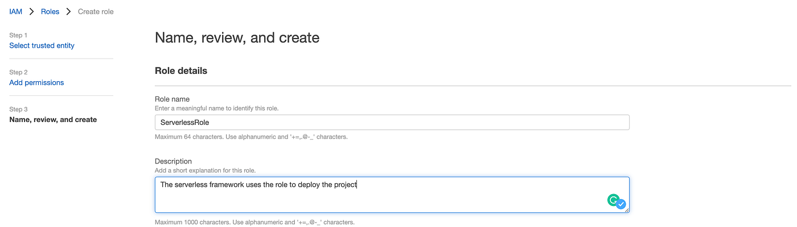Click the blue checkmark badge icon
This screenshot has height=227, width=797.
pyautogui.click(x=621, y=204)
